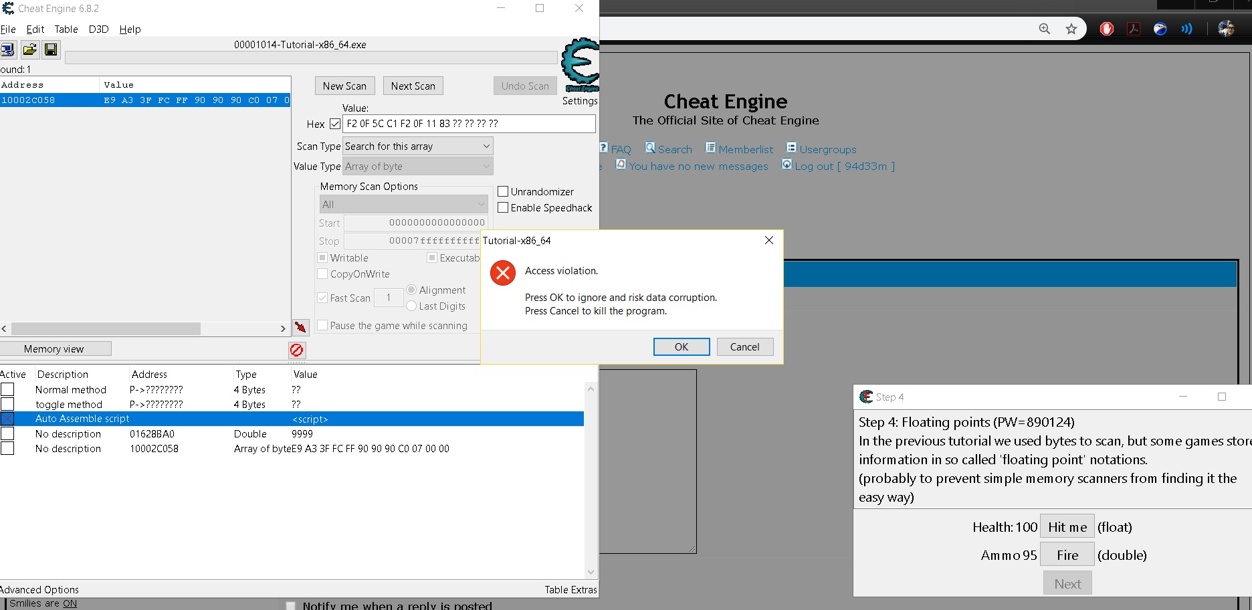The image size is (1252, 610).
Task: Select the Last Digits radio button
Action: coord(411,306)
